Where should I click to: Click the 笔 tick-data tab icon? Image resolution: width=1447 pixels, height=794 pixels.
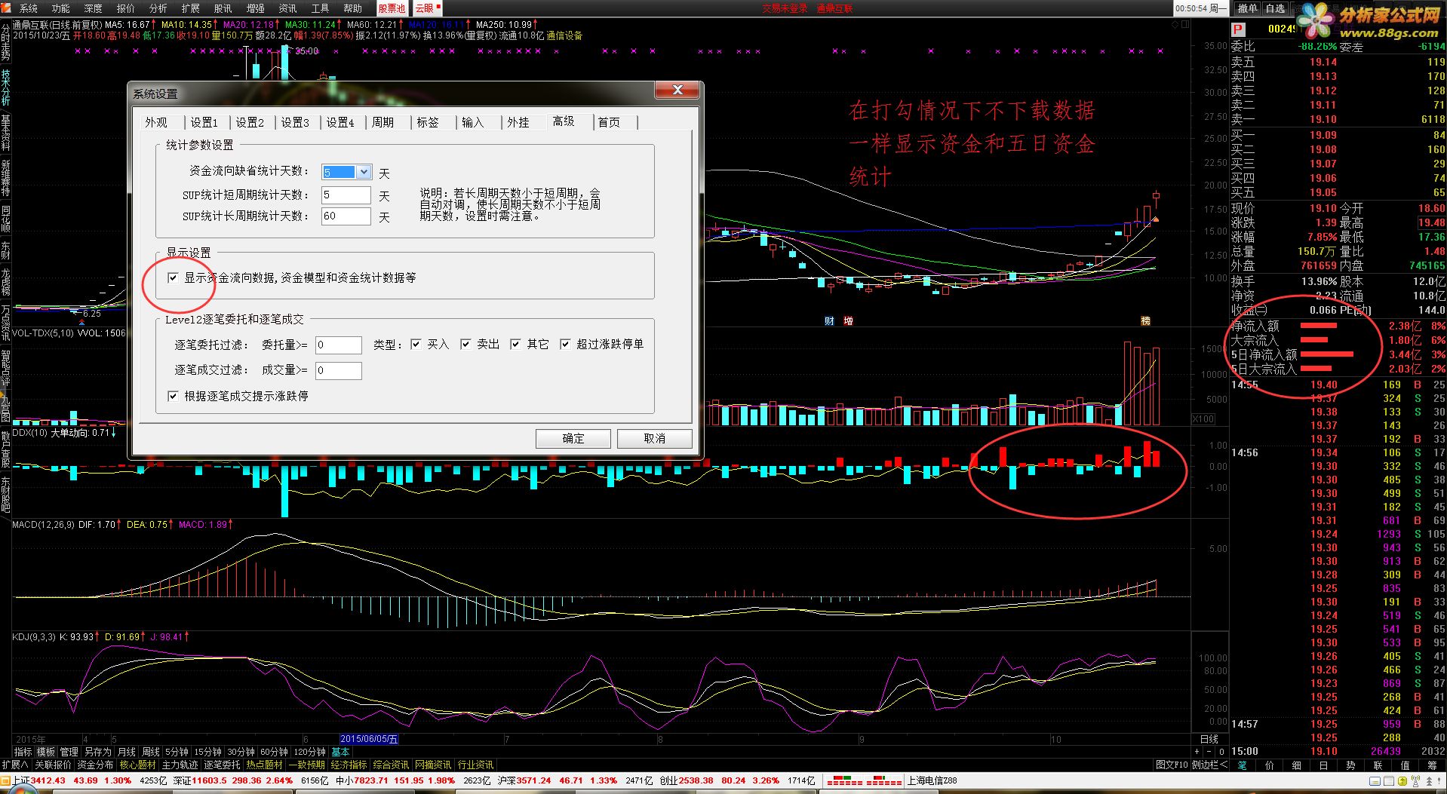(x=1242, y=765)
